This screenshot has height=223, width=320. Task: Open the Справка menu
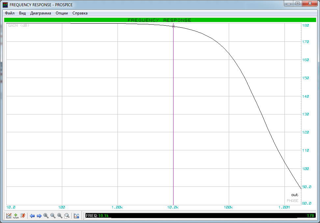(x=80, y=13)
